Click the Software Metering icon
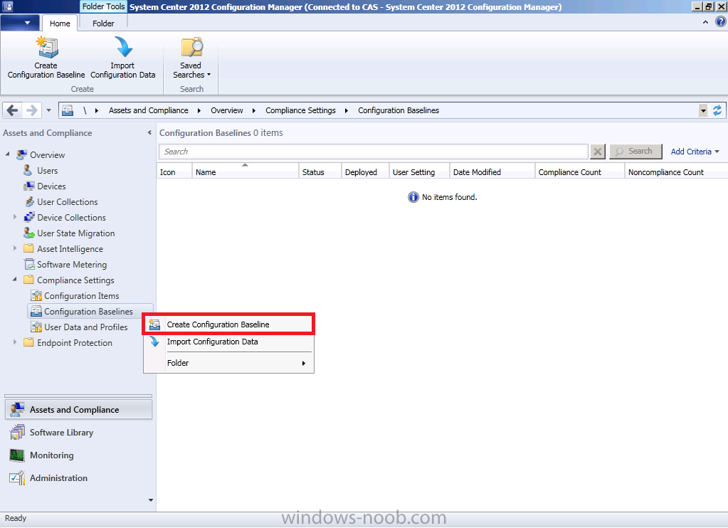 point(28,264)
